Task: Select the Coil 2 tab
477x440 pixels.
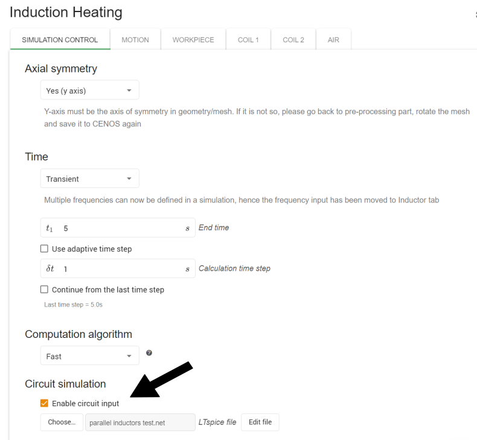Action: point(293,40)
